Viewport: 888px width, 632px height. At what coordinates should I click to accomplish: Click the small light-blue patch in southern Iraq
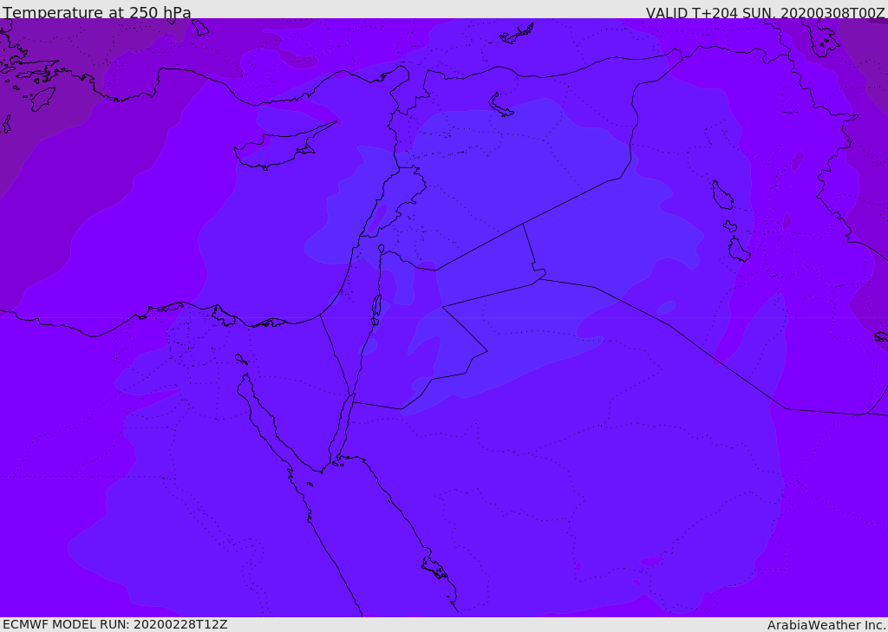coord(666,308)
